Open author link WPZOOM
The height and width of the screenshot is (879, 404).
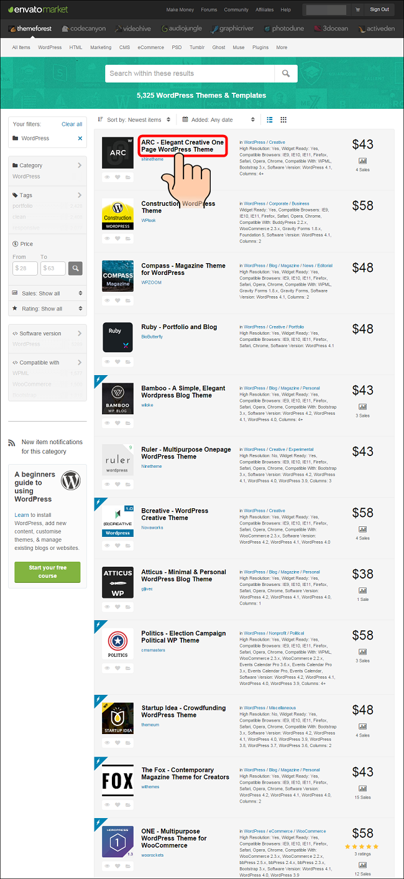click(152, 282)
